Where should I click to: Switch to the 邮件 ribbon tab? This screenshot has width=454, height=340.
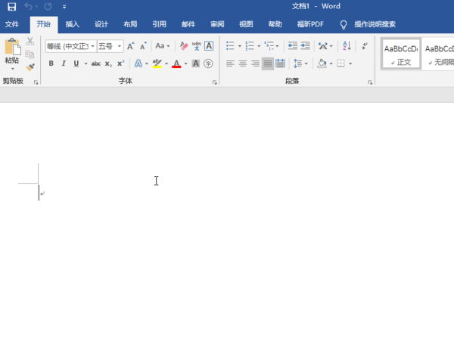pyautogui.click(x=188, y=24)
